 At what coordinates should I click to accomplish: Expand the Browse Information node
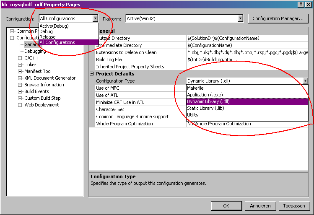(20, 85)
